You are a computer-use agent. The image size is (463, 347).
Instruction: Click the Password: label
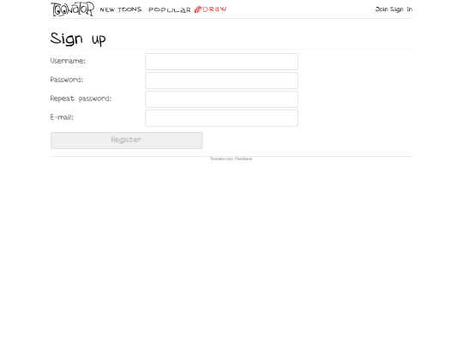point(67,80)
